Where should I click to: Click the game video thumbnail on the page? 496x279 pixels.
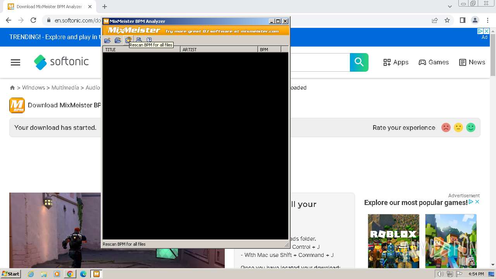tap(55, 230)
